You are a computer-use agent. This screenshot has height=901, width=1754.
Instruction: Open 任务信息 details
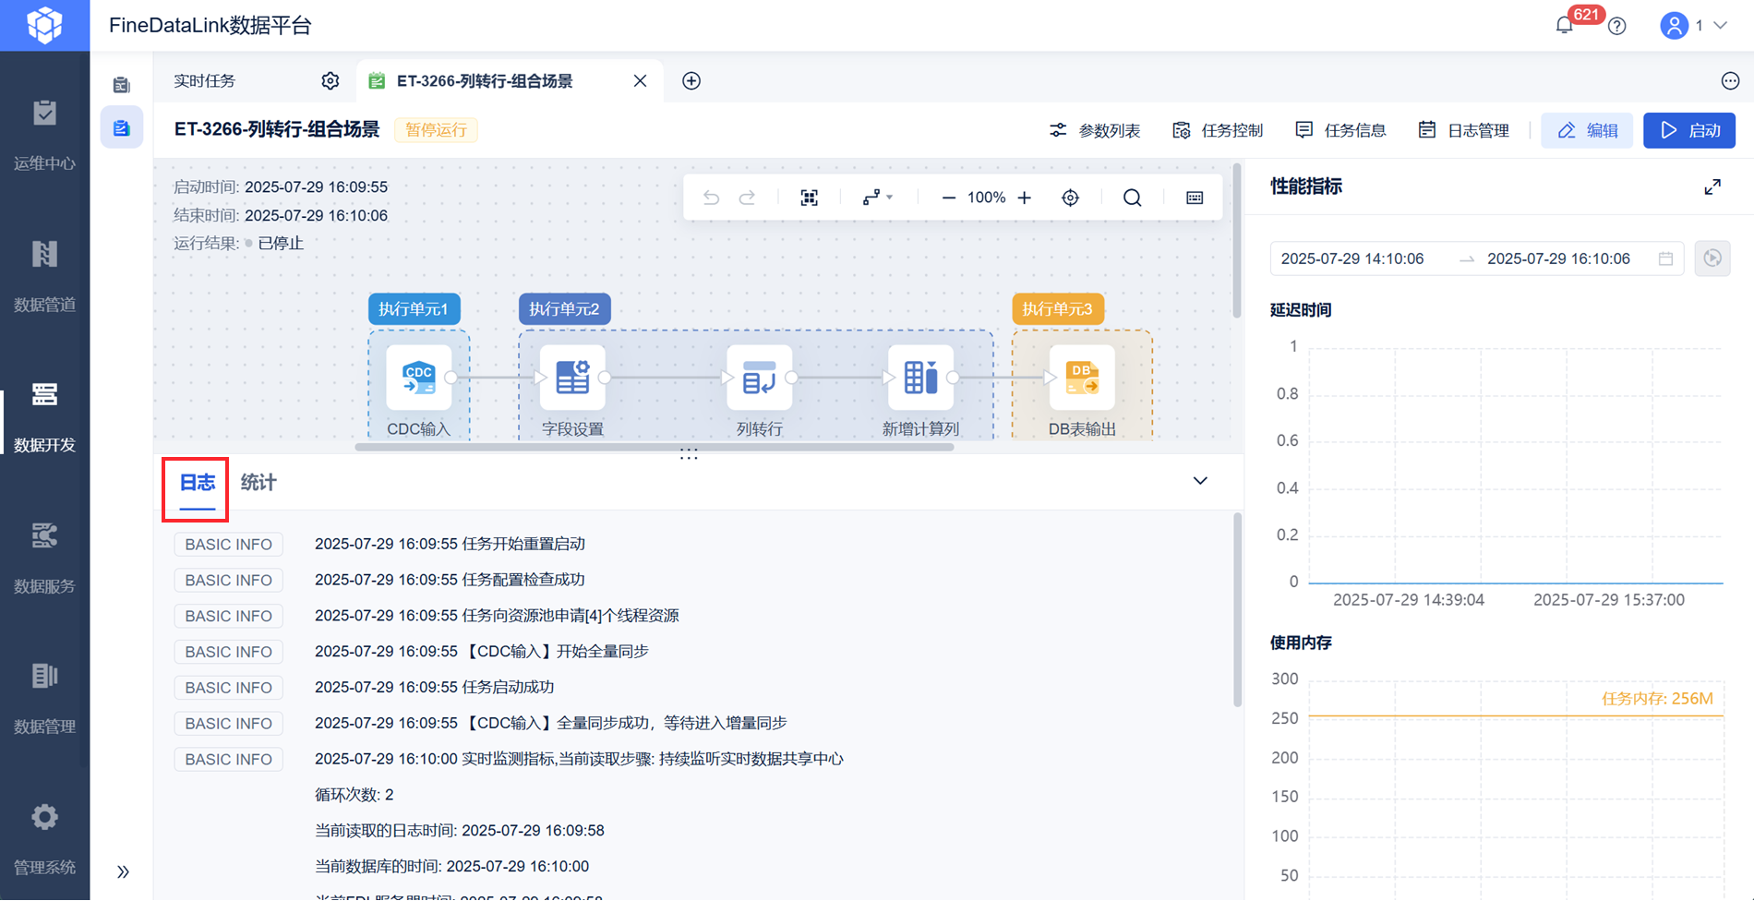(1340, 130)
